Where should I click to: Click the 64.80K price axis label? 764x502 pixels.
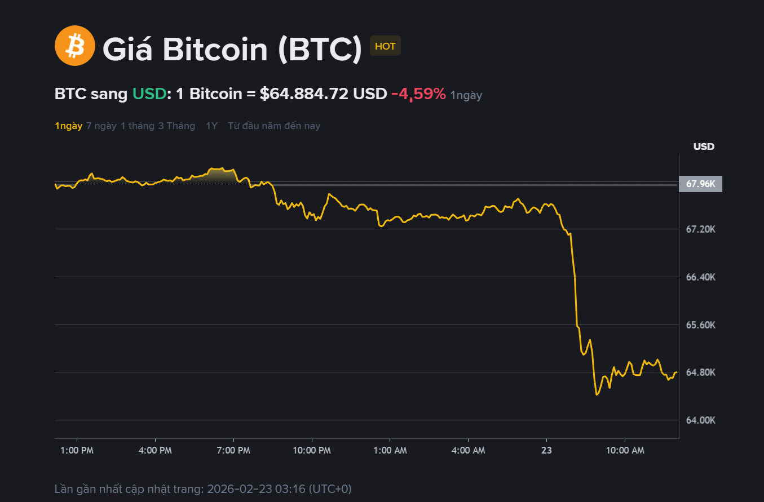700,372
